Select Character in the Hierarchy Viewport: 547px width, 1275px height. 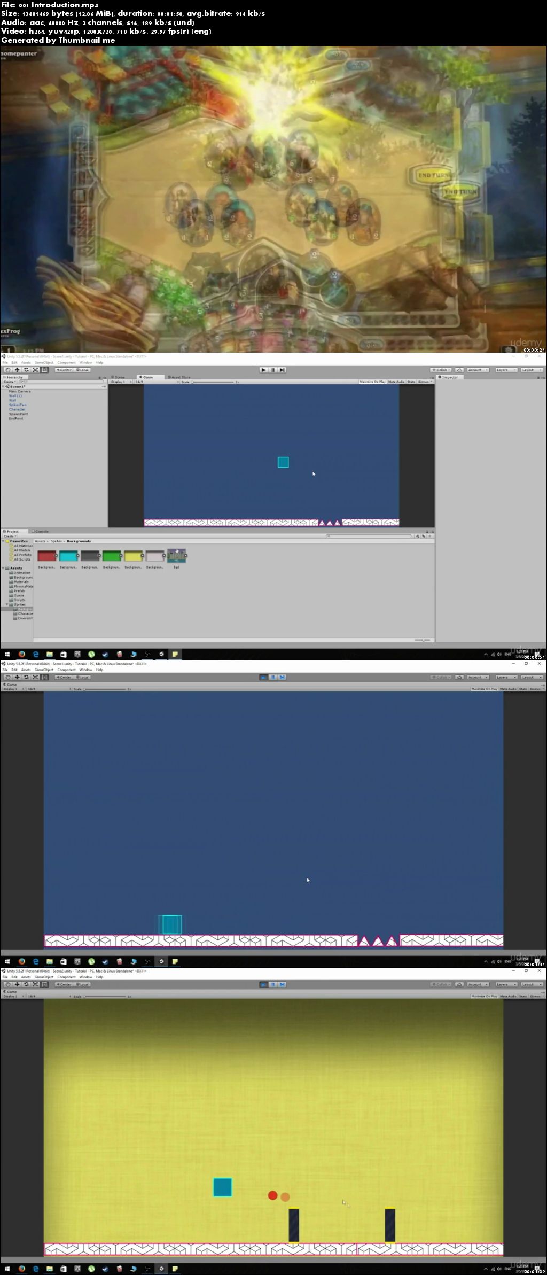click(17, 409)
